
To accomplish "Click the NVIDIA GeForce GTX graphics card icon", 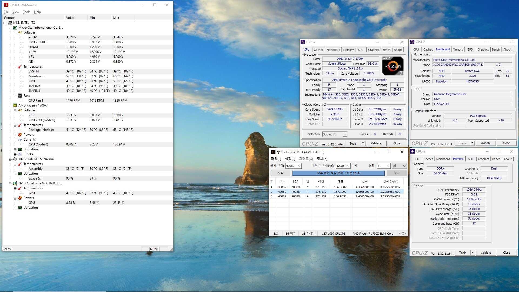I will click(x=15, y=183).
